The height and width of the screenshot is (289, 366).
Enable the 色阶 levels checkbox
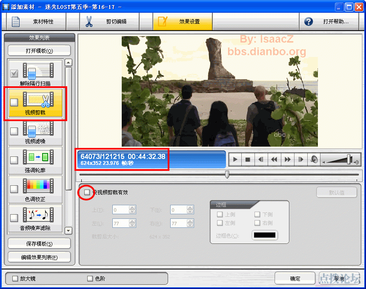pyautogui.click(x=90, y=278)
